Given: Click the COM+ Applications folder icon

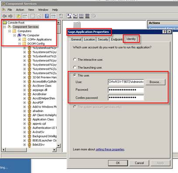Looking at the screenshot, I should pos(24,39).
